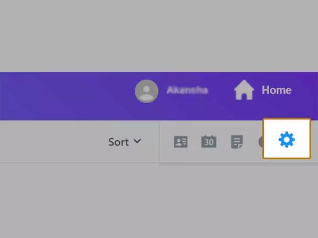This screenshot has height=238, width=318.
Task: Open the blue Settings gear icon
Action: click(287, 140)
